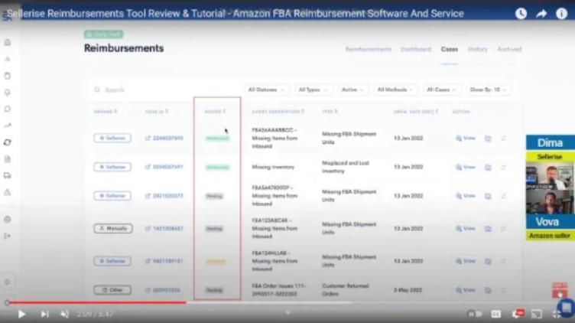Click the chevron at the bottom of the player
575x323 pixels.
coord(287,313)
